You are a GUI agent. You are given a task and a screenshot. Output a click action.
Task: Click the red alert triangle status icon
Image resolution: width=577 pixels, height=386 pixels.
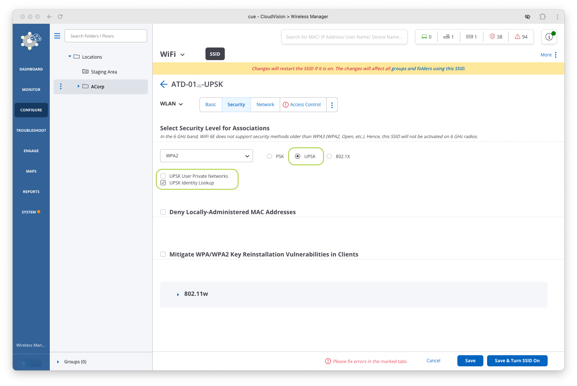tap(517, 37)
